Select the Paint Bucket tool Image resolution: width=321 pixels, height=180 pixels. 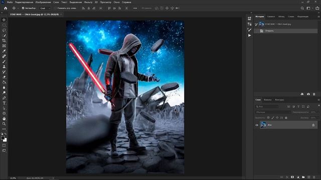click(x=4, y=82)
